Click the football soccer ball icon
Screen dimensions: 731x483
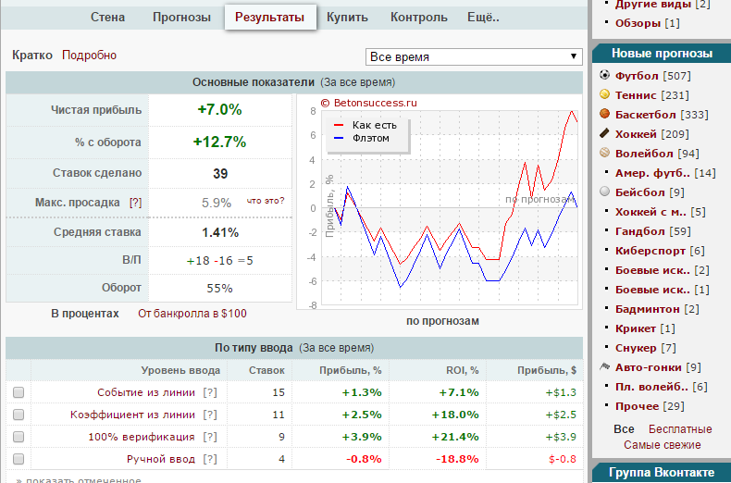(604, 75)
